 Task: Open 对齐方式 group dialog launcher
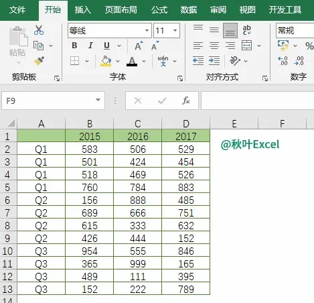265,78
